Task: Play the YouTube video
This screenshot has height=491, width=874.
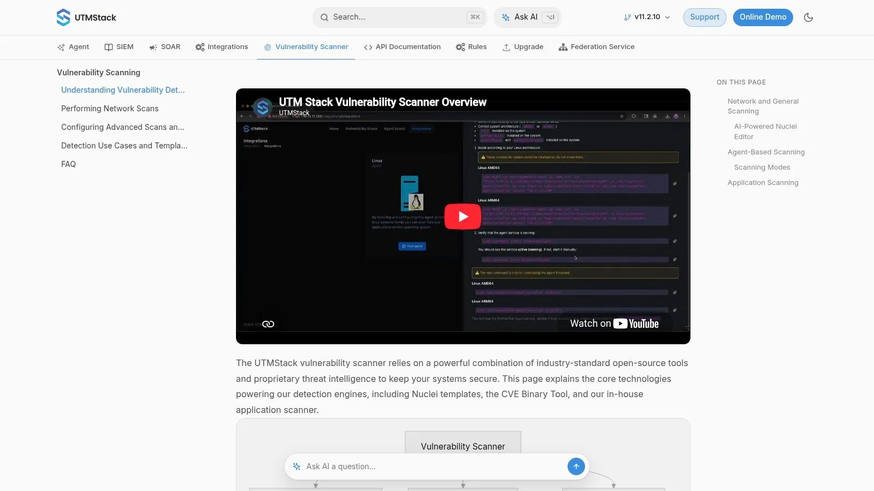Action: point(463,217)
